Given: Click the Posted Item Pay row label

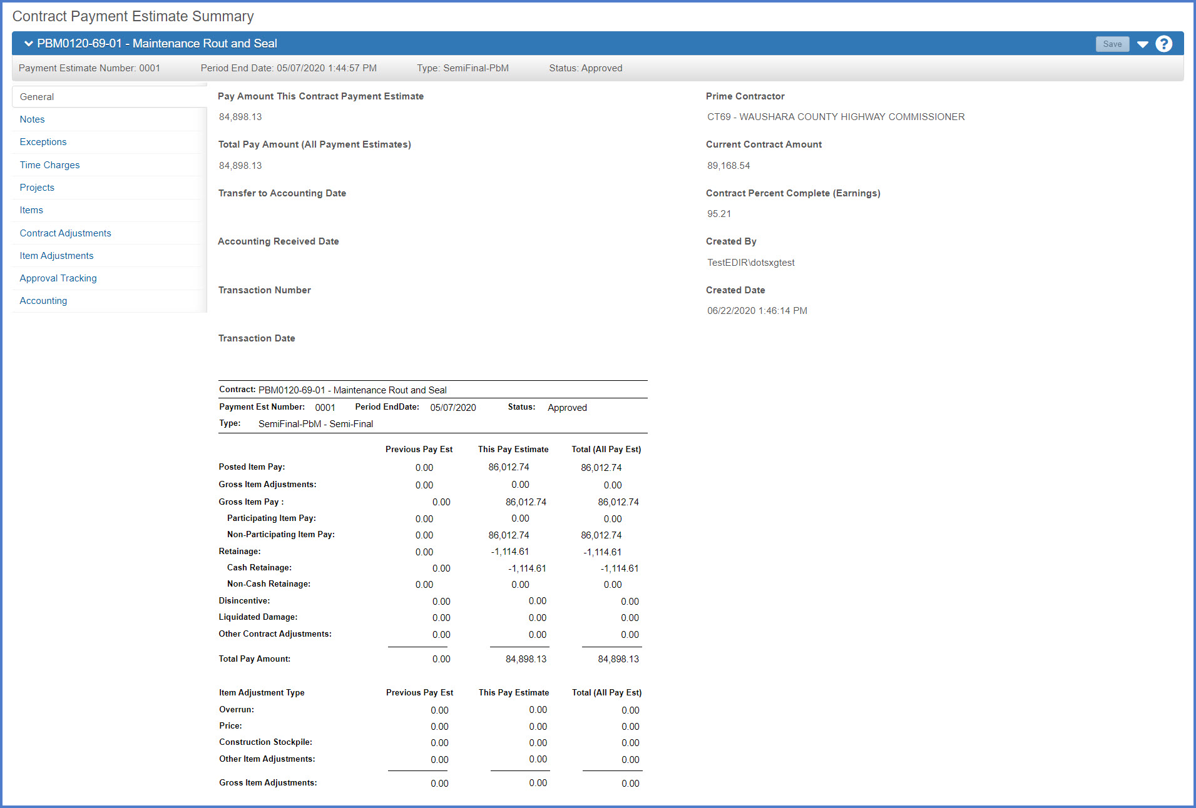Looking at the screenshot, I should point(252,467).
